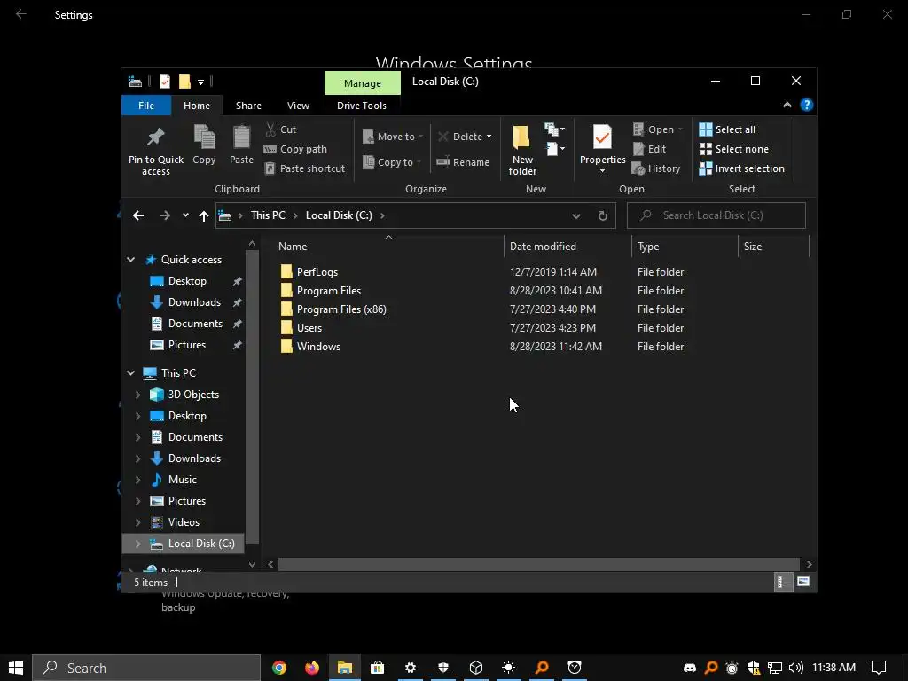Select the Users folder

[309, 328]
